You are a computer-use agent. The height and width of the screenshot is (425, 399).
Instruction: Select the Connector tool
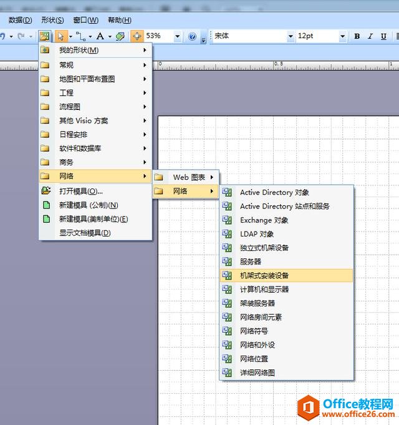pyautogui.click(x=80, y=36)
